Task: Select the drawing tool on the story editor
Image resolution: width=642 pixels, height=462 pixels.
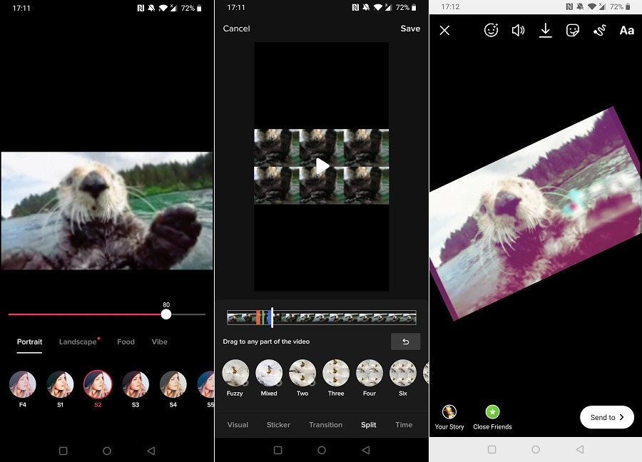Action: tap(600, 31)
